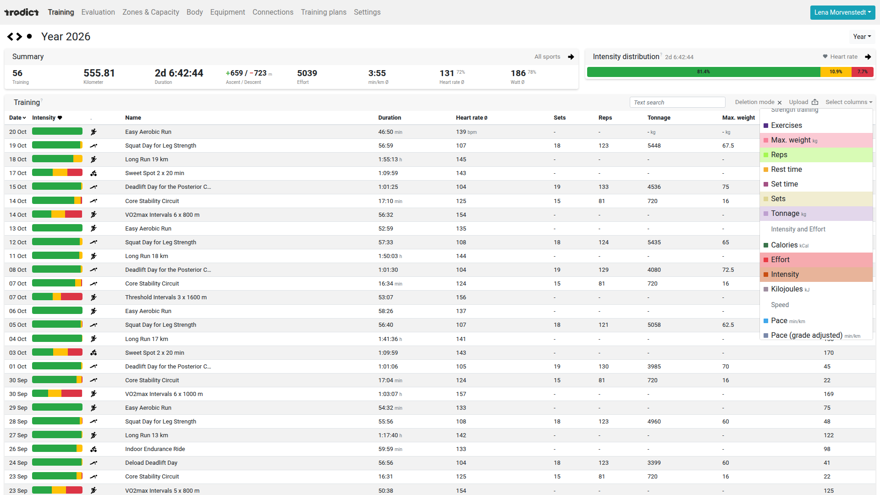Open the Connections nav tab
Image resolution: width=880 pixels, height=495 pixels.
click(x=273, y=12)
